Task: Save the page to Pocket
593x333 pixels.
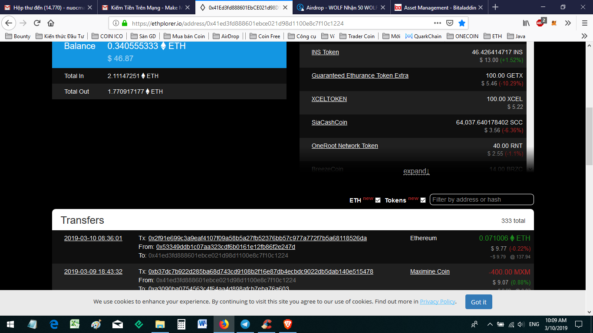Action: (450, 23)
